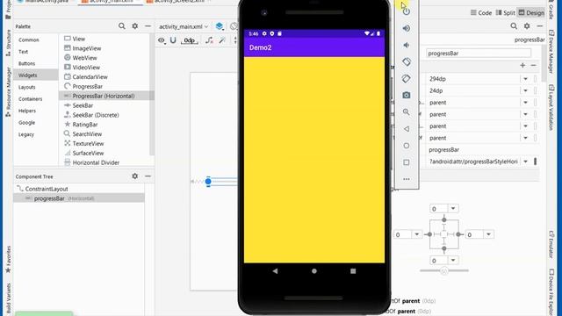Click the infer constraints magic wand

(222, 40)
